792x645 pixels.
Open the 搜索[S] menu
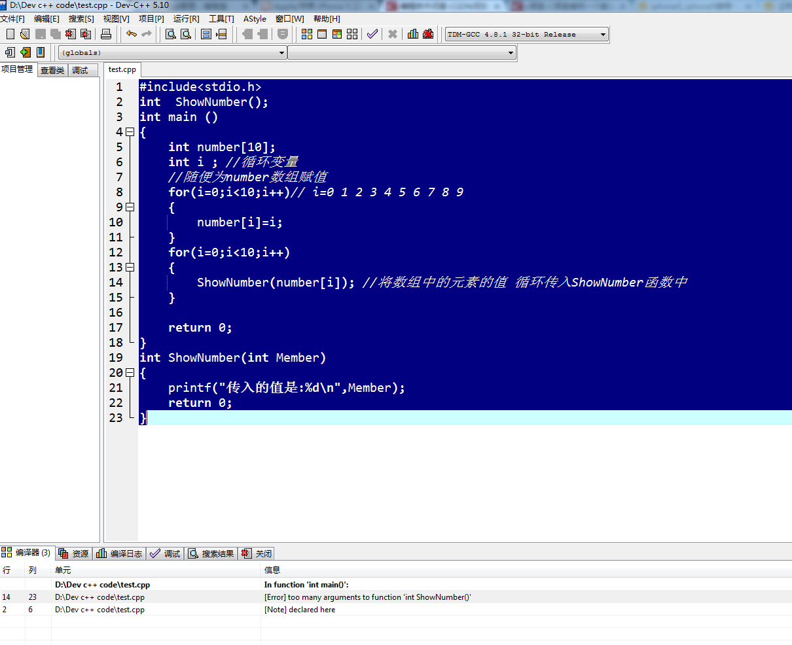[x=81, y=19]
